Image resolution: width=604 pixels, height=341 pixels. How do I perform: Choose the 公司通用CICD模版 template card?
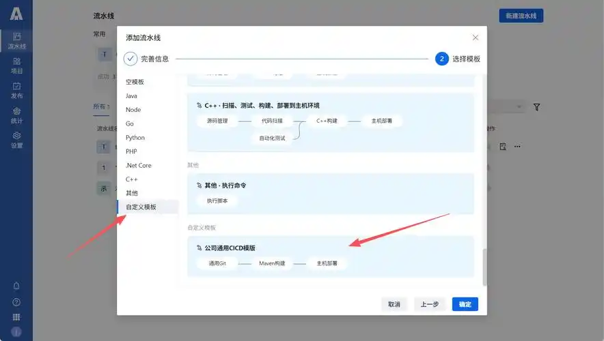(x=331, y=256)
